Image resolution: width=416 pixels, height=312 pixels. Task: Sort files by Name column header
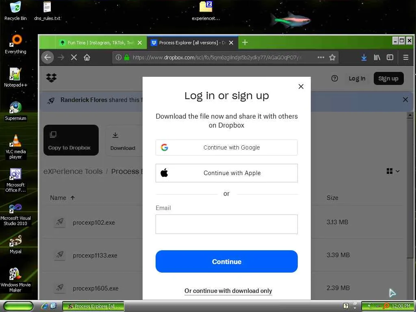[62, 198]
